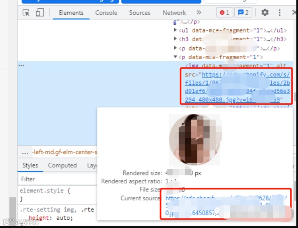Expand the collapsed p data- node

coord(175,48)
